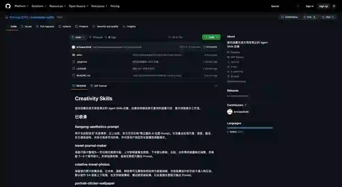Click the Projects table icon

(76, 26)
